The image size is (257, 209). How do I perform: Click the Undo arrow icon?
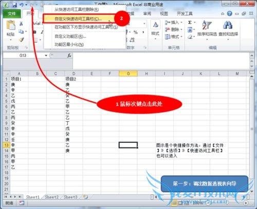tap(22, 5)
